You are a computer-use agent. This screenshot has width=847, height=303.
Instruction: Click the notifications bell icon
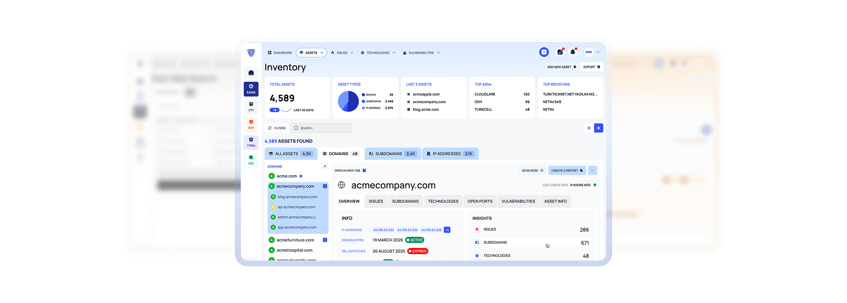pyautogui.click(x=573, y=52)
